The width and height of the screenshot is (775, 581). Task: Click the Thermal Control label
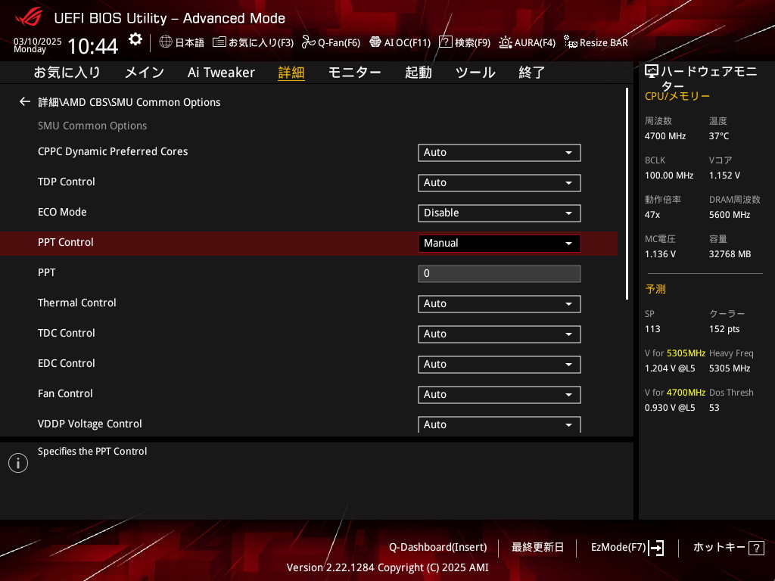76,303
